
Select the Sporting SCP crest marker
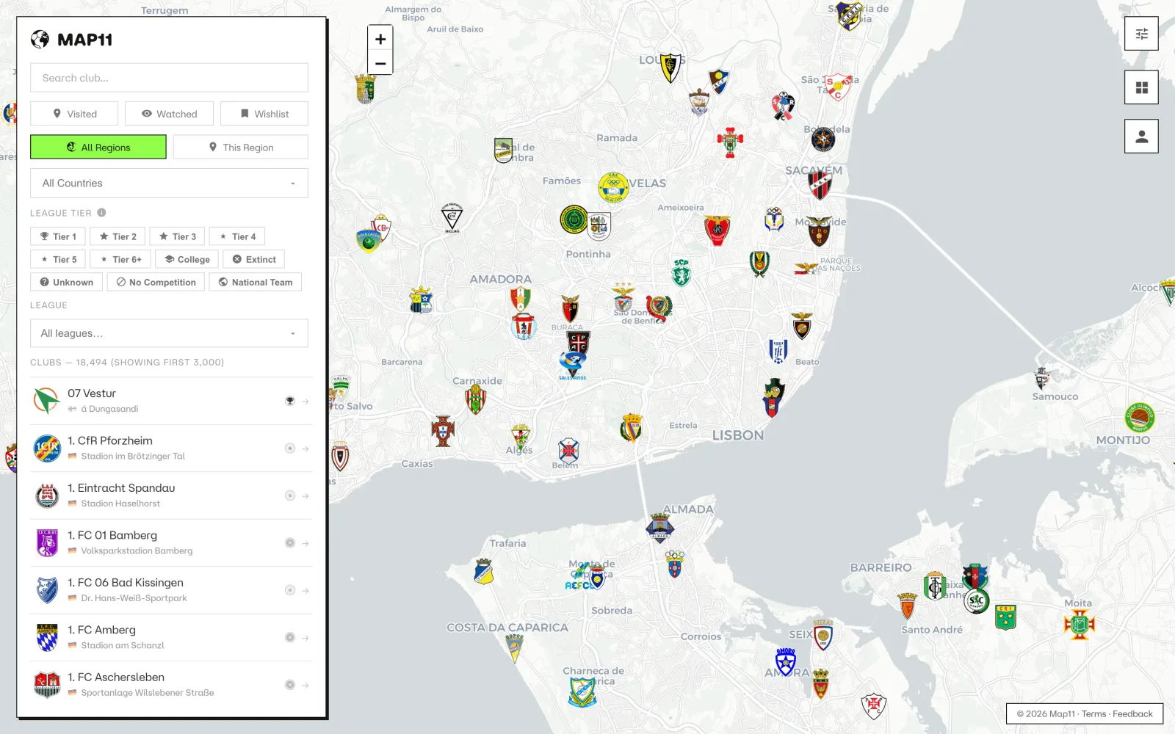[x=681, y=272]
